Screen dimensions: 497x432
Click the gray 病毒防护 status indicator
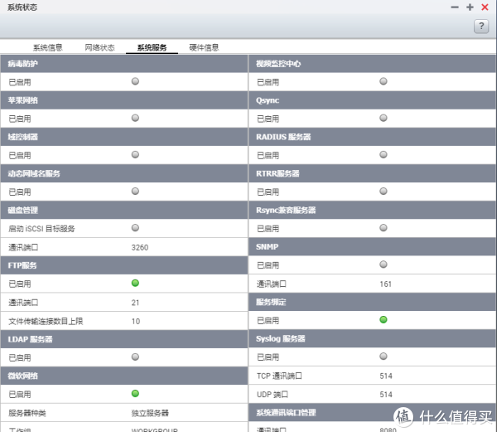point(135,81)
